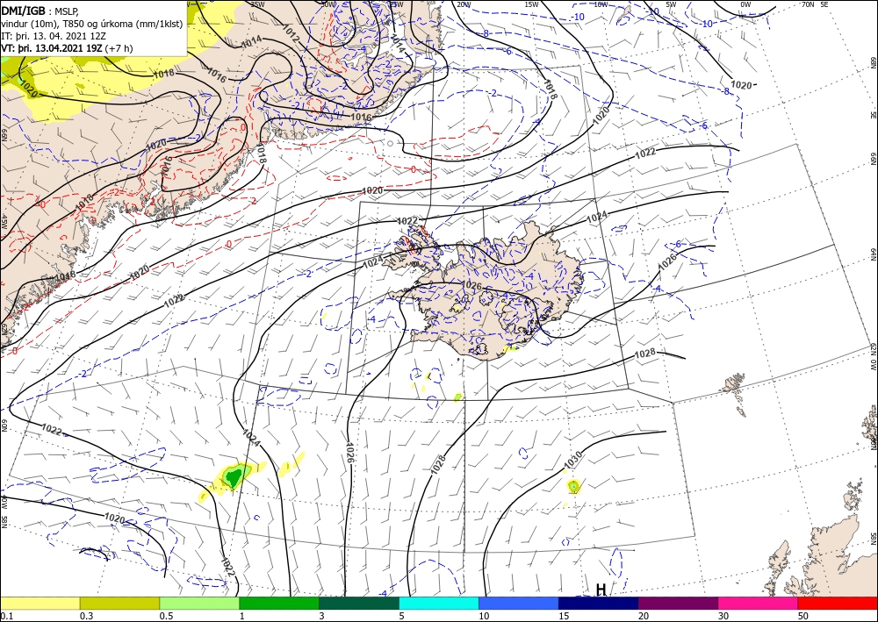
Task: Click the '1030' isobar label
Action: 572,459
